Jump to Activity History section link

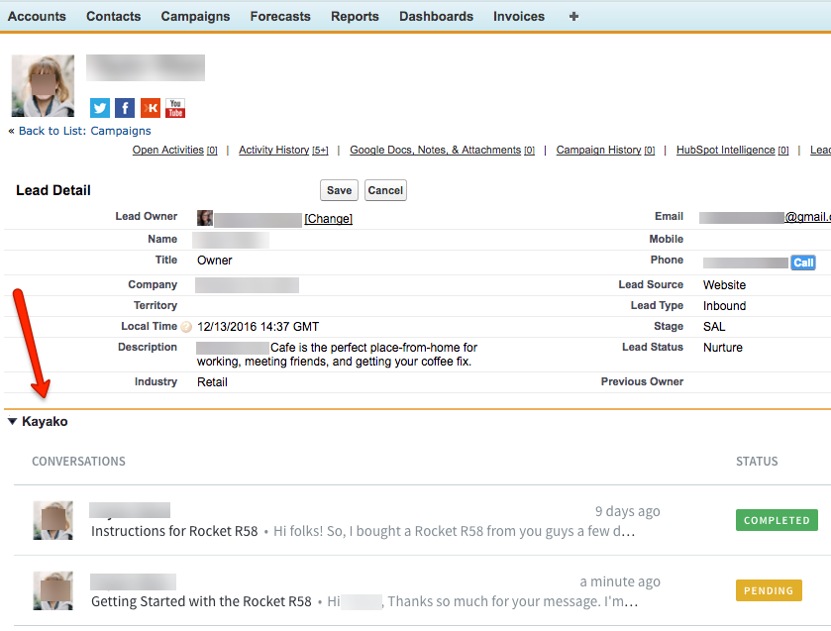pos(274,151)
